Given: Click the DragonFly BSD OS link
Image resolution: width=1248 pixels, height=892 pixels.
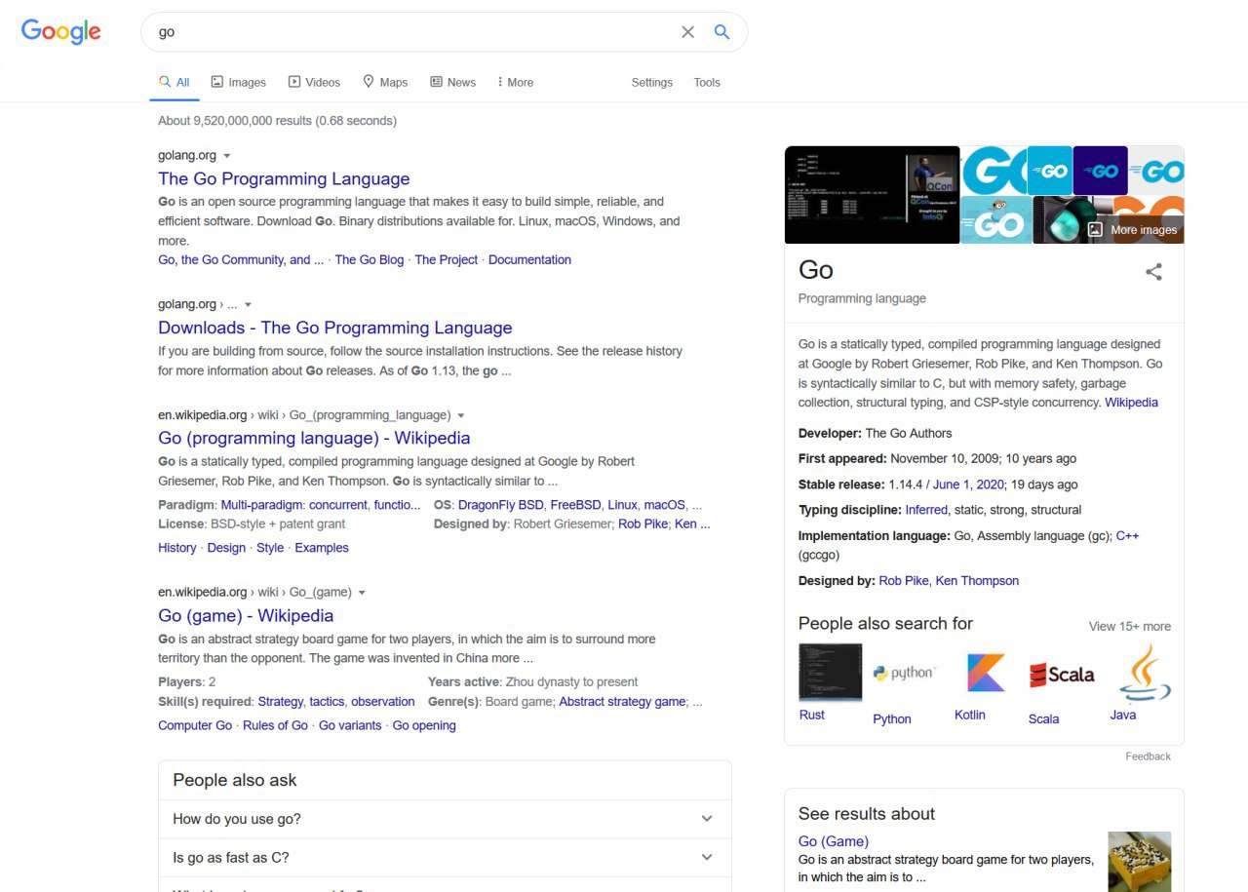Looking at the screenshot, I should [500, 505].
